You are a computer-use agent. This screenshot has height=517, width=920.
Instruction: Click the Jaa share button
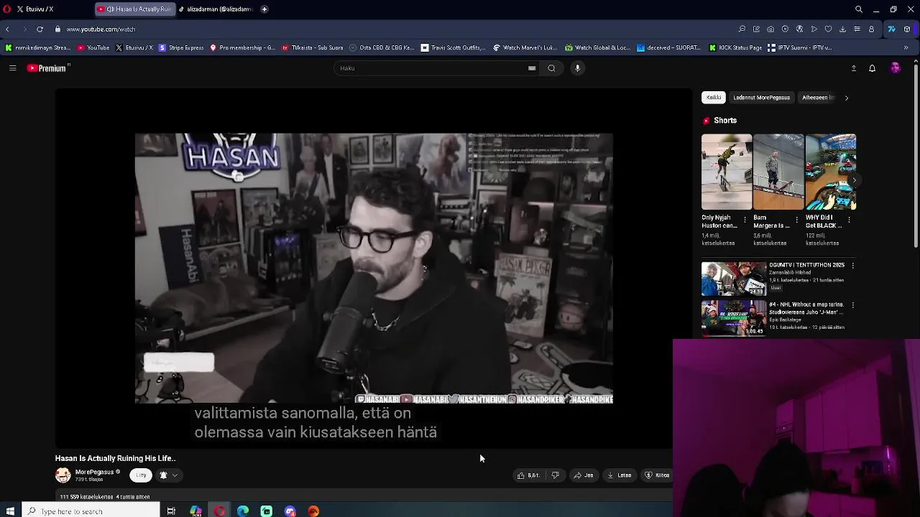pos(584,475)
